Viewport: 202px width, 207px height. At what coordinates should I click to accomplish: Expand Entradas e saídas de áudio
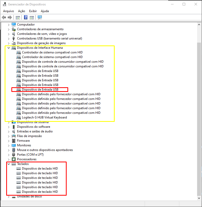pyautogui.click(x=9, y=131)
